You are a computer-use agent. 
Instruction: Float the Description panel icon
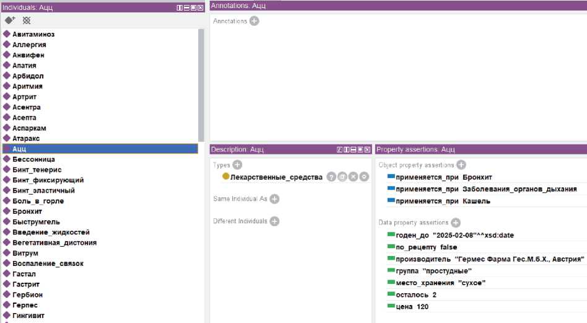(x=360, y=149)
